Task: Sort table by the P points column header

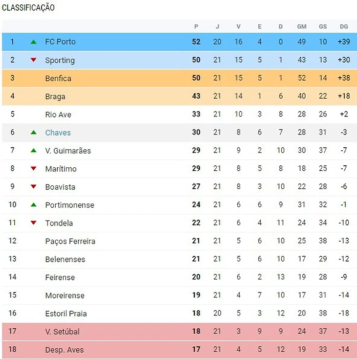Action: click(x=196, y=26)
